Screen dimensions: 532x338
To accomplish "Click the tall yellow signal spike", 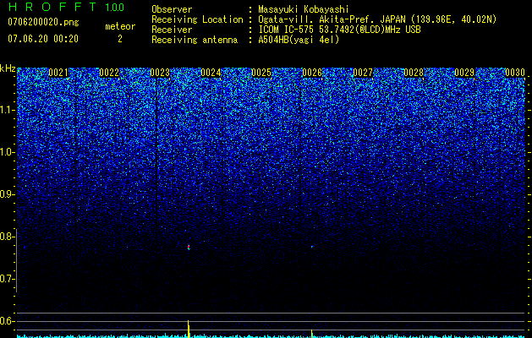I will click(189, 329).
